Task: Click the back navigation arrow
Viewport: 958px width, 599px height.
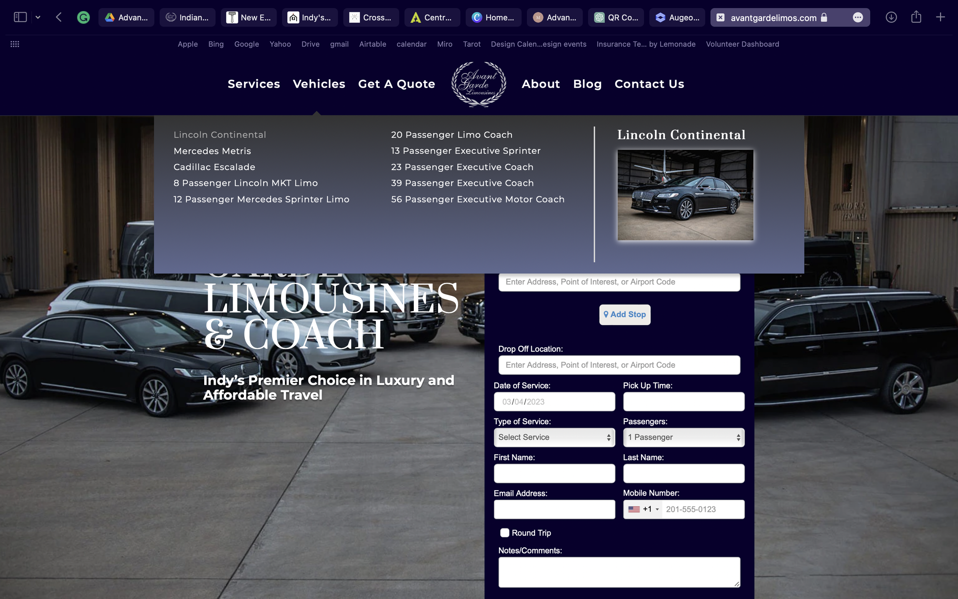Action: [59, 17]
